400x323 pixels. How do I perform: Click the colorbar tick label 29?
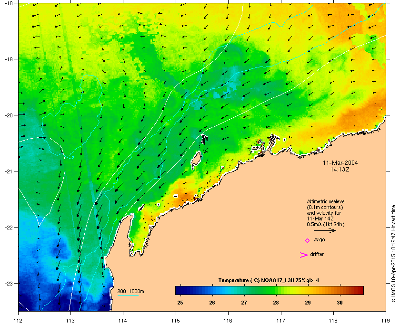click(x=308, y=303)
